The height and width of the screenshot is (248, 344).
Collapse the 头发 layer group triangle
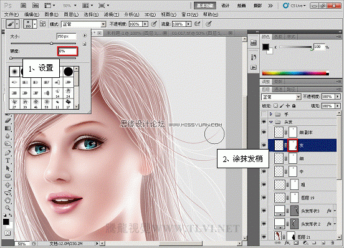tap(271, 122)
